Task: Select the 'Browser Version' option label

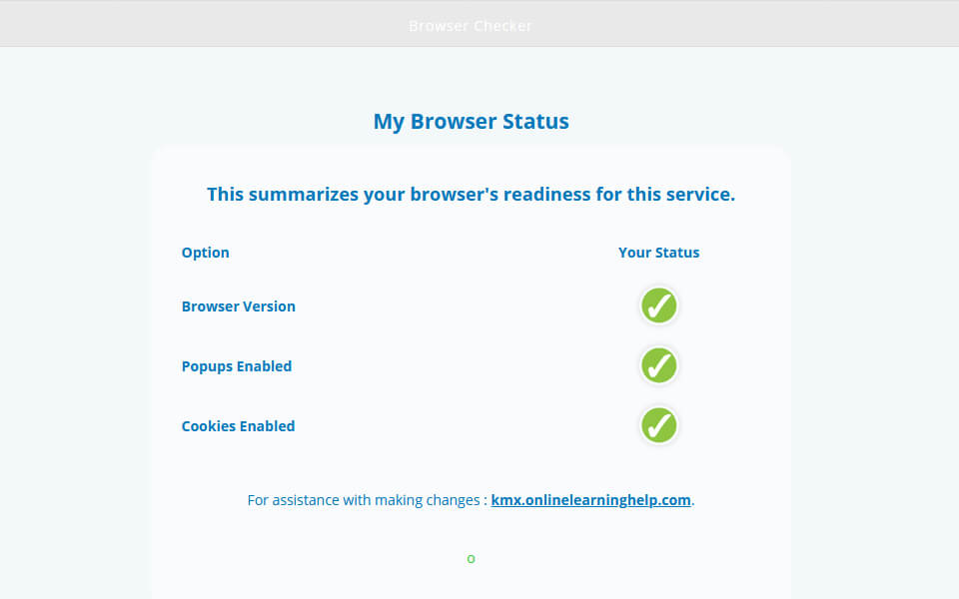Action: click(x=238, y=306)
